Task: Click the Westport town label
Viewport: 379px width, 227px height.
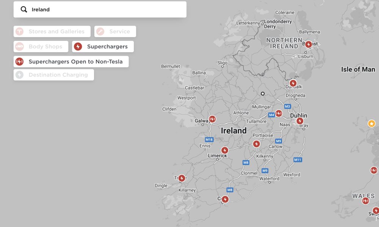Action: [186, 98]
